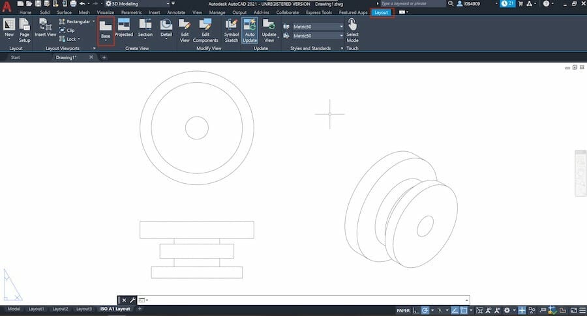Switch to the Layout1 tab
The width and height of the screenshot is (587, 316).
point(36,309)
